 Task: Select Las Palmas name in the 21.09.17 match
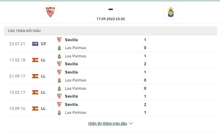coord(75,80)
